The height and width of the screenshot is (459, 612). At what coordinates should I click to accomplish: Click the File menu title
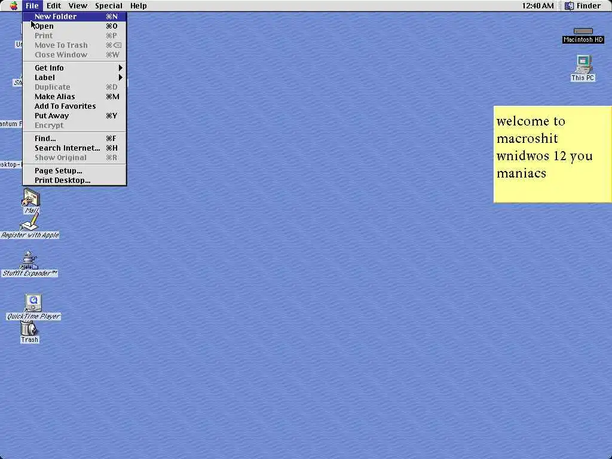32,5
